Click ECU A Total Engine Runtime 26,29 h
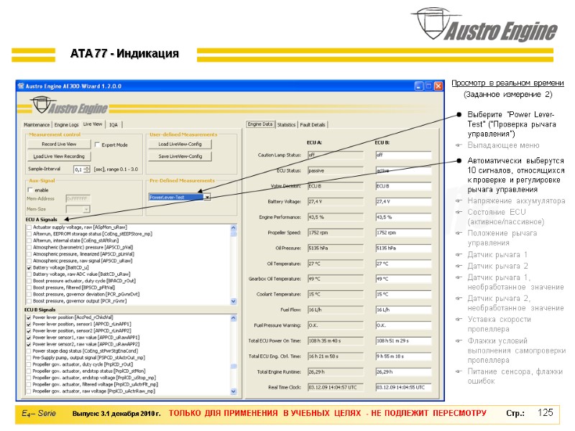This screenshot has height=431, width=575. (x=336, y=372)
